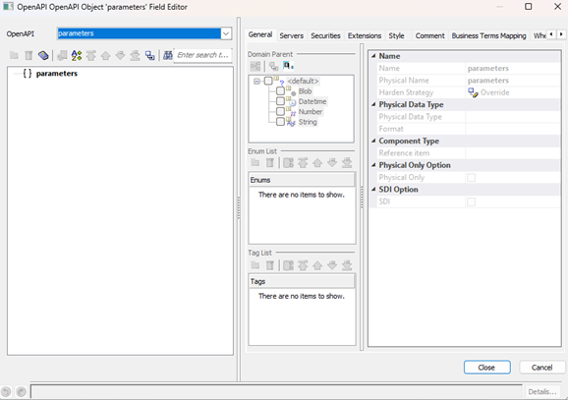The image size is (568, 400).
Task: Select the parameters tree item
Action: 57,74
